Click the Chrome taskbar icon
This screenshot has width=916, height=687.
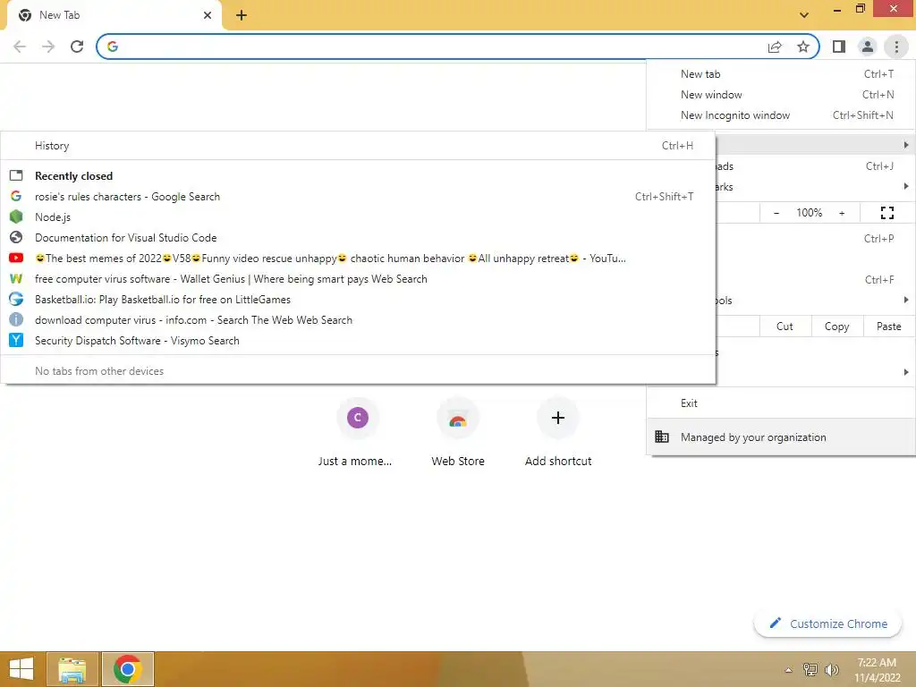tap(127, 669)
